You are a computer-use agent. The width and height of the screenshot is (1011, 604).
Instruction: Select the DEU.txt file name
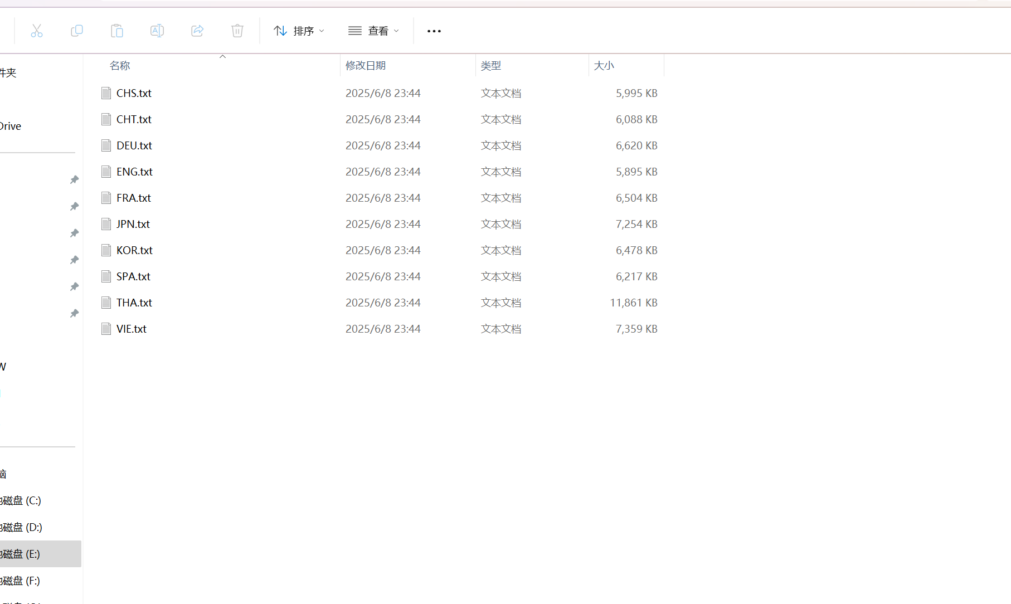click(x=134, y=145)
